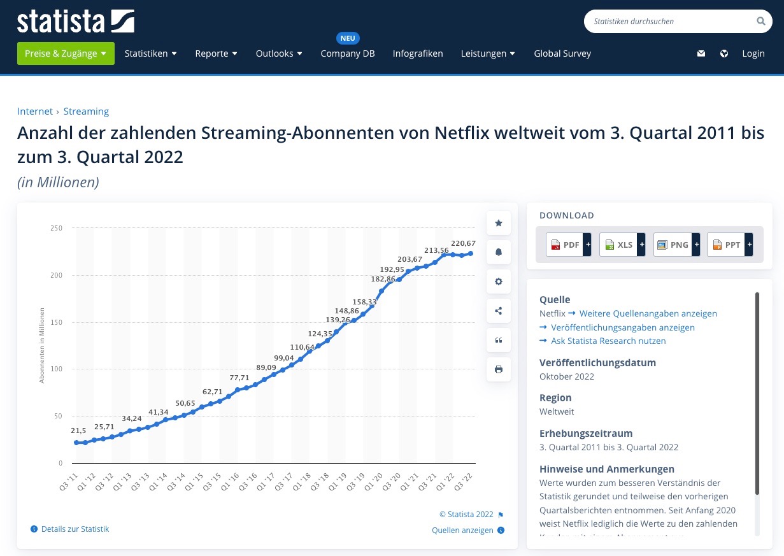Expand the Statistiken menu
The width and height of the screenshot is (784, 556).
point(150,53)
